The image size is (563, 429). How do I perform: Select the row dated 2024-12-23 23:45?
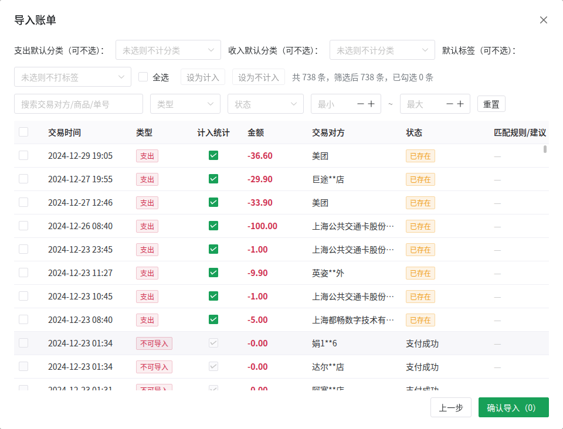tap(23, 249)
